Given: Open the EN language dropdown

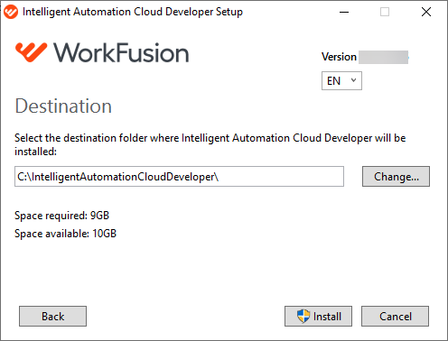Looking at the screenshot, I should click(x=341, y=80).
